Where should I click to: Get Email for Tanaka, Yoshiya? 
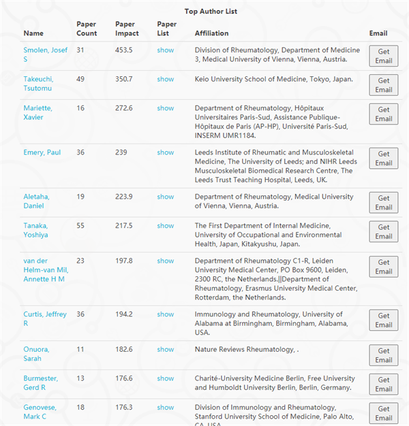pyautogui.click(x=383, y=231)
